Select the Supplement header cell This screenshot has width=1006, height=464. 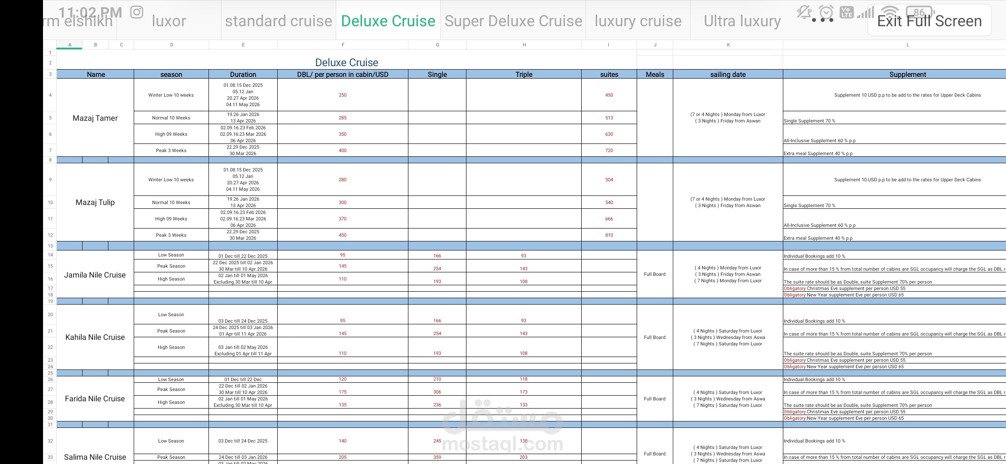point(908,74)
